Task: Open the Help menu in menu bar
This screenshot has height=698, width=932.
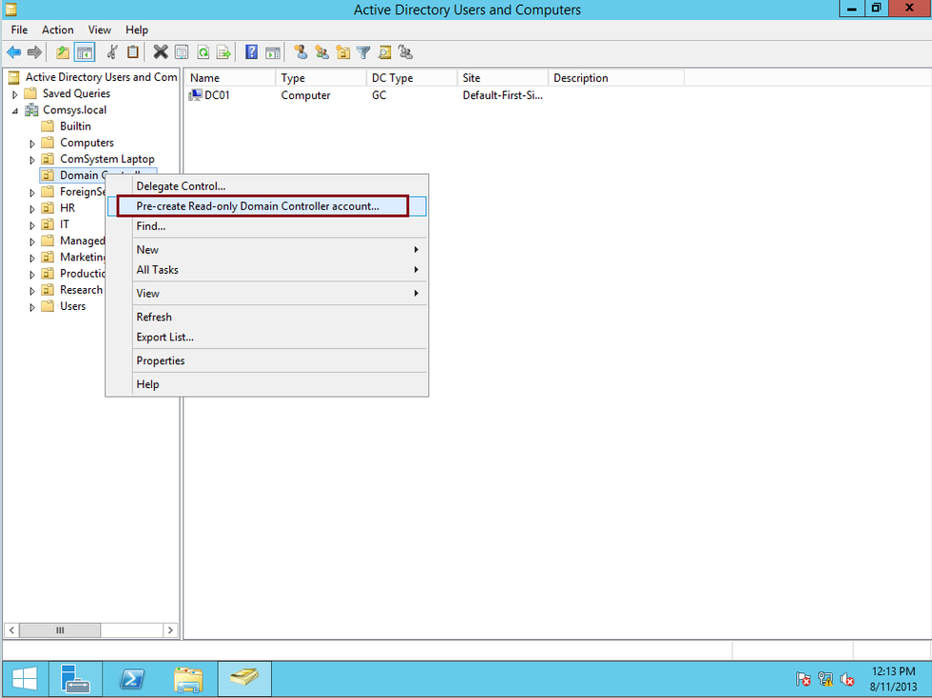Action: click(137, 29)
